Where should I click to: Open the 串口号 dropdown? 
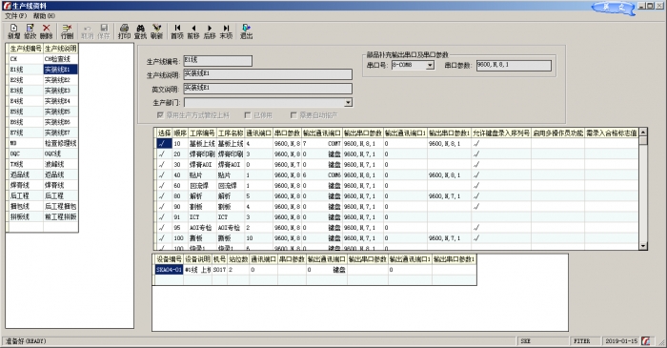[430, 65]
